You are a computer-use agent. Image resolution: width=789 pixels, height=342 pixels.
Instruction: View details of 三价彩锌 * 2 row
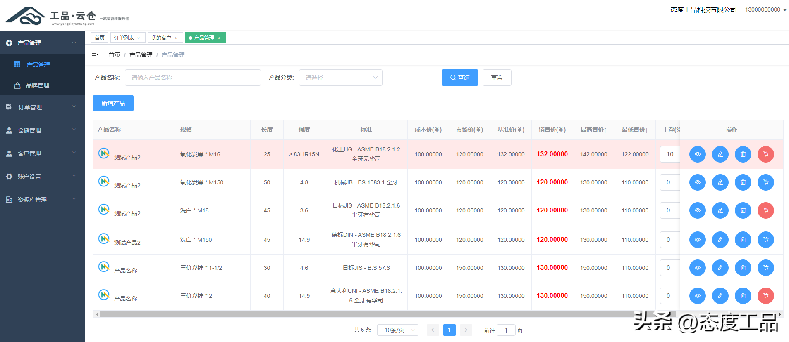[x=697, y=296]
